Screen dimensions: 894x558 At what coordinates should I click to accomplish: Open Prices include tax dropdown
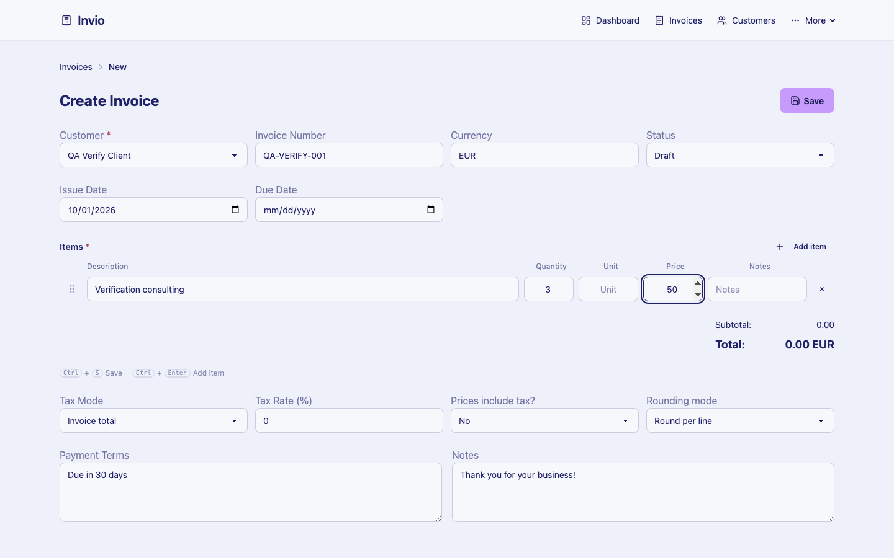(x=544, y=420)
